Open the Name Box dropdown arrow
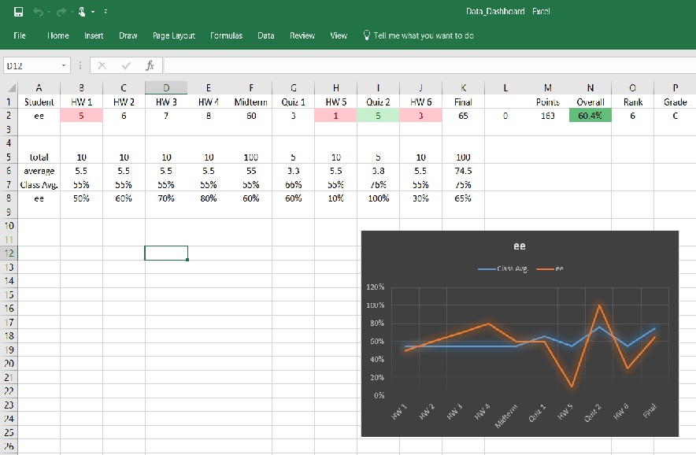 point(65,66)
